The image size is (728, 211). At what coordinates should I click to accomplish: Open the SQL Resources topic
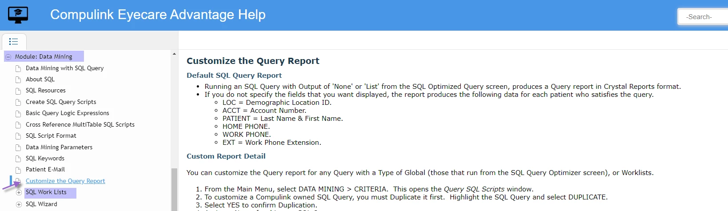point(45,90)
